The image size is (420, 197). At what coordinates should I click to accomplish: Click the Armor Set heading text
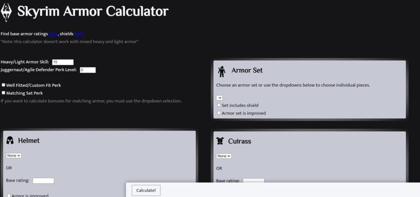click(x=247, y=71)
